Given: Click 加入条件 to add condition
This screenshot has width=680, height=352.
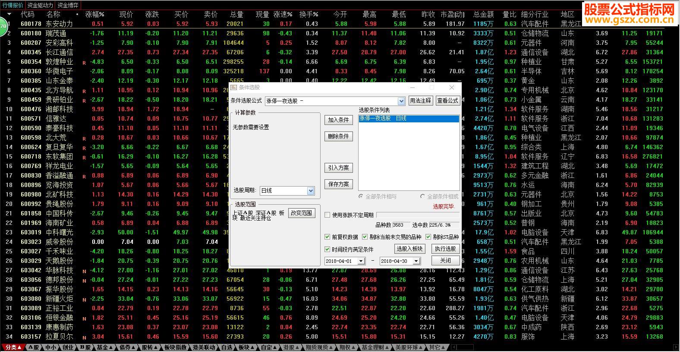Looking at the screenshot, I should click(338, 120).
